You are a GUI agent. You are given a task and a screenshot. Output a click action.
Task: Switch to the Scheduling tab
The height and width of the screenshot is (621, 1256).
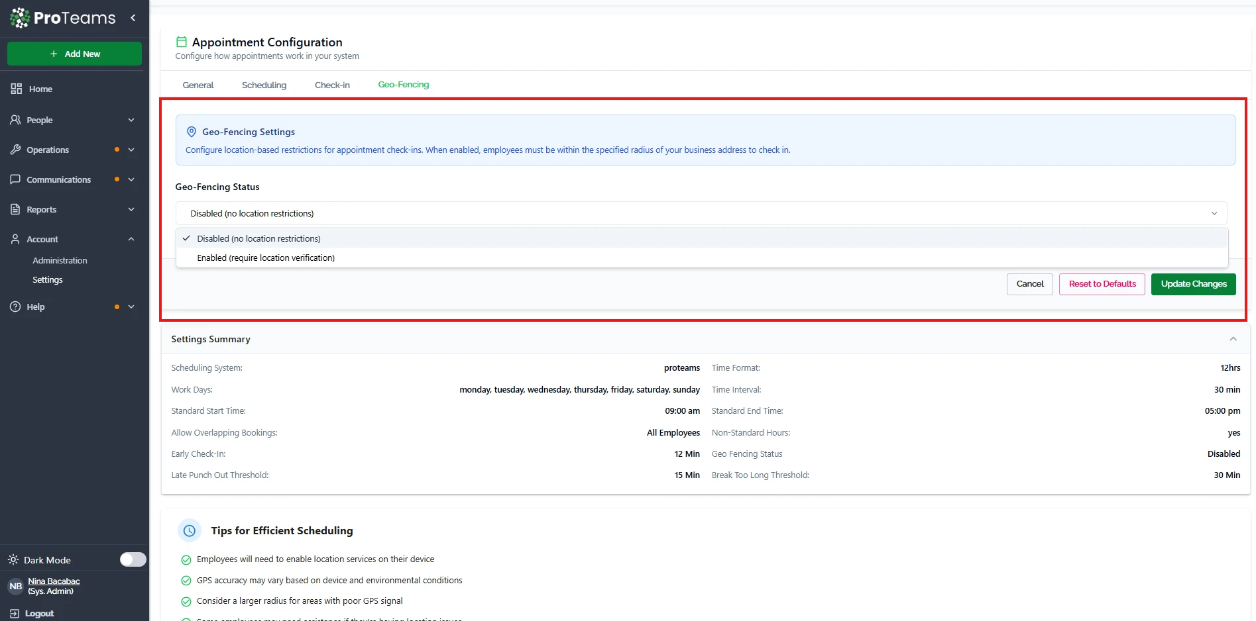tap(264, 85)
